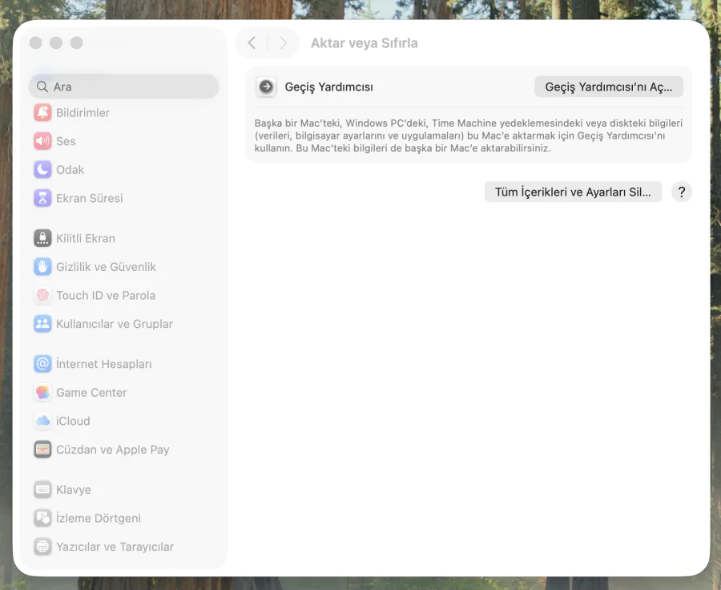This screenshot has width=721, height=590.
Task: Open Game Center label in sidebar
Action: point(91,393)
